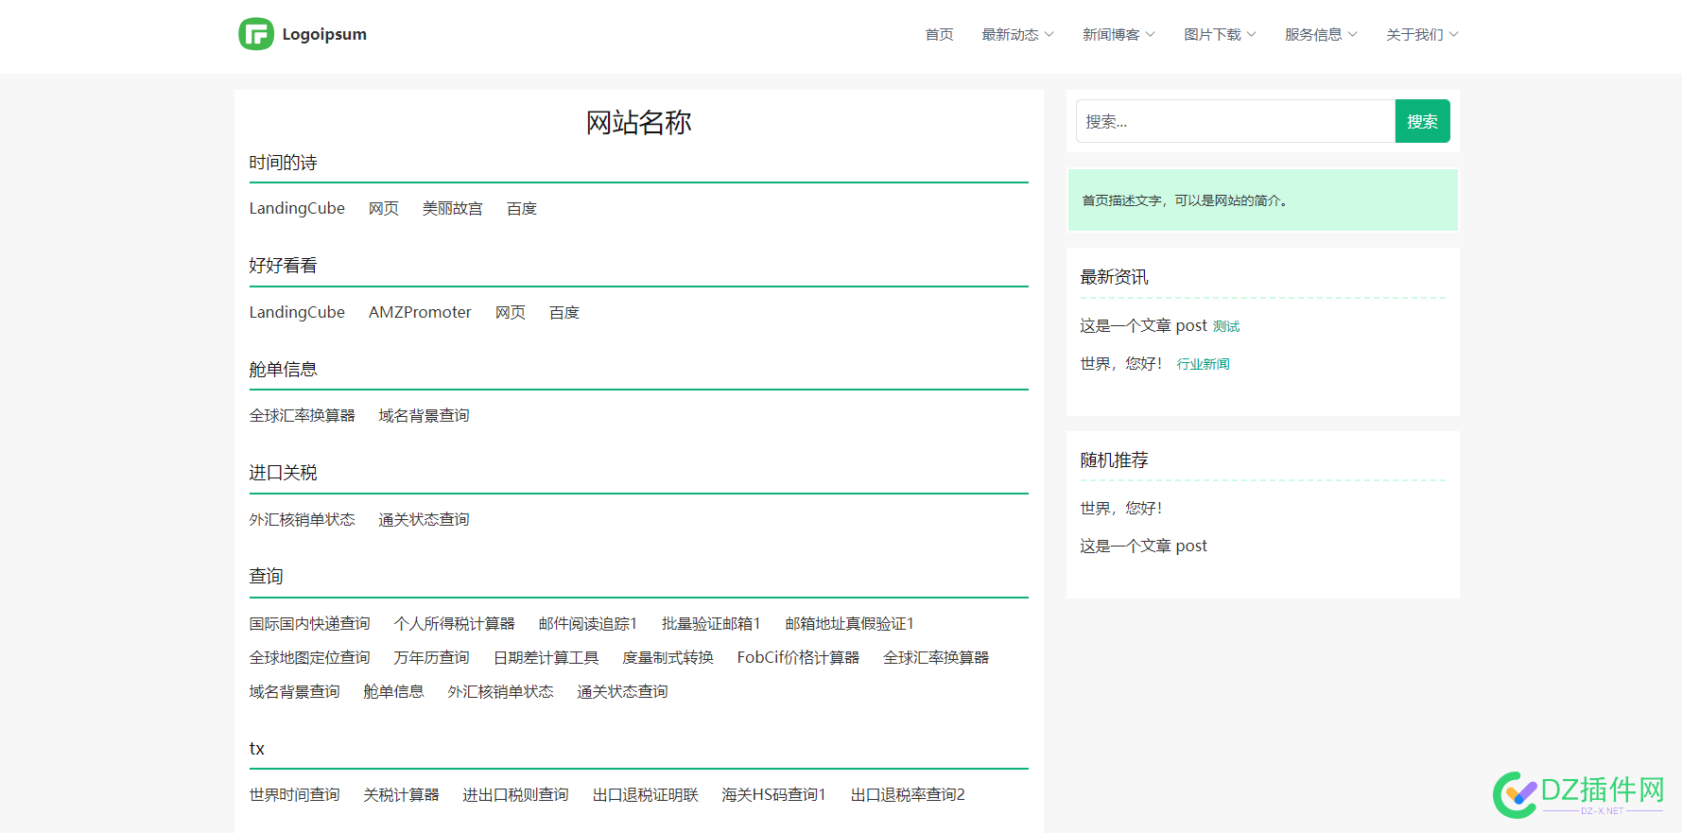1682x833 pixels.
Task: Open the 国际国内快递查询 link
Action: coord(310,623)
